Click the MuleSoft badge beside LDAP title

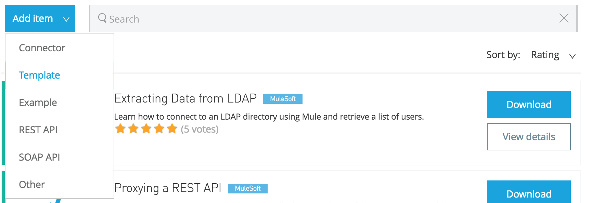tap(282, 99)
